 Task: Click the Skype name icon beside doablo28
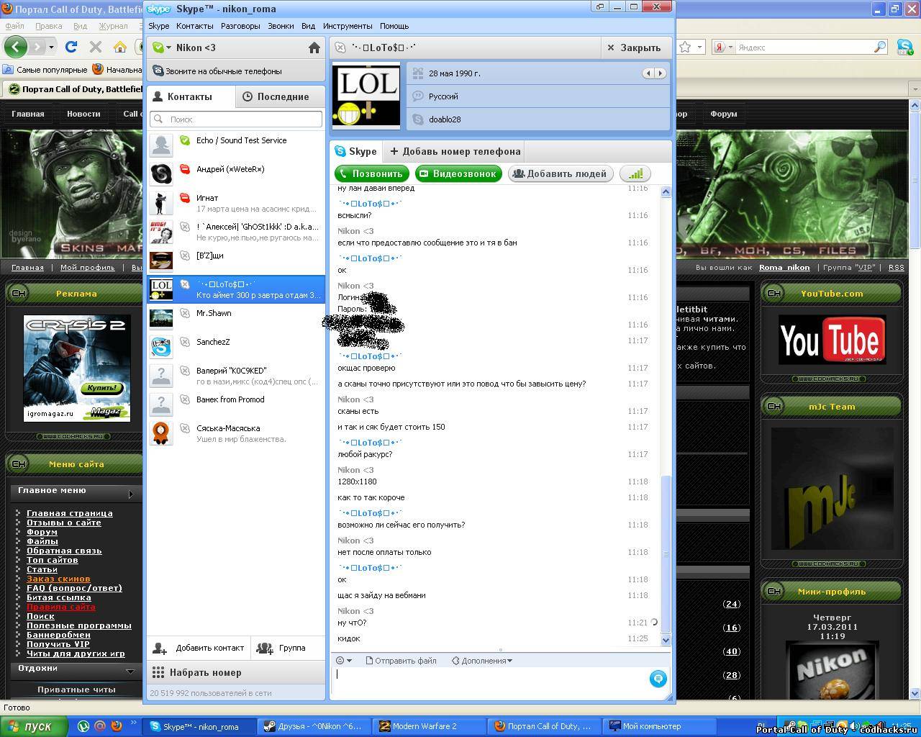tap(418, 119)
